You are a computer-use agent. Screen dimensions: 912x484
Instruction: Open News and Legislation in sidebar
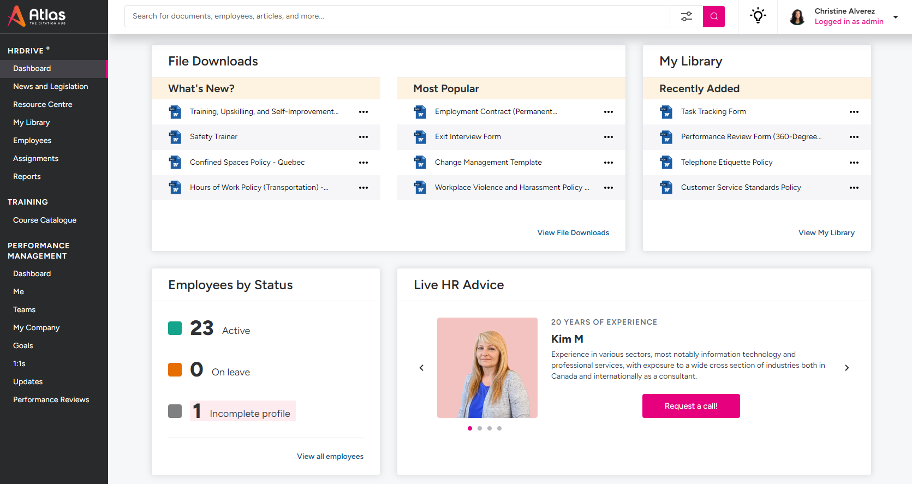pyautogui.click(x=50, y=86)
